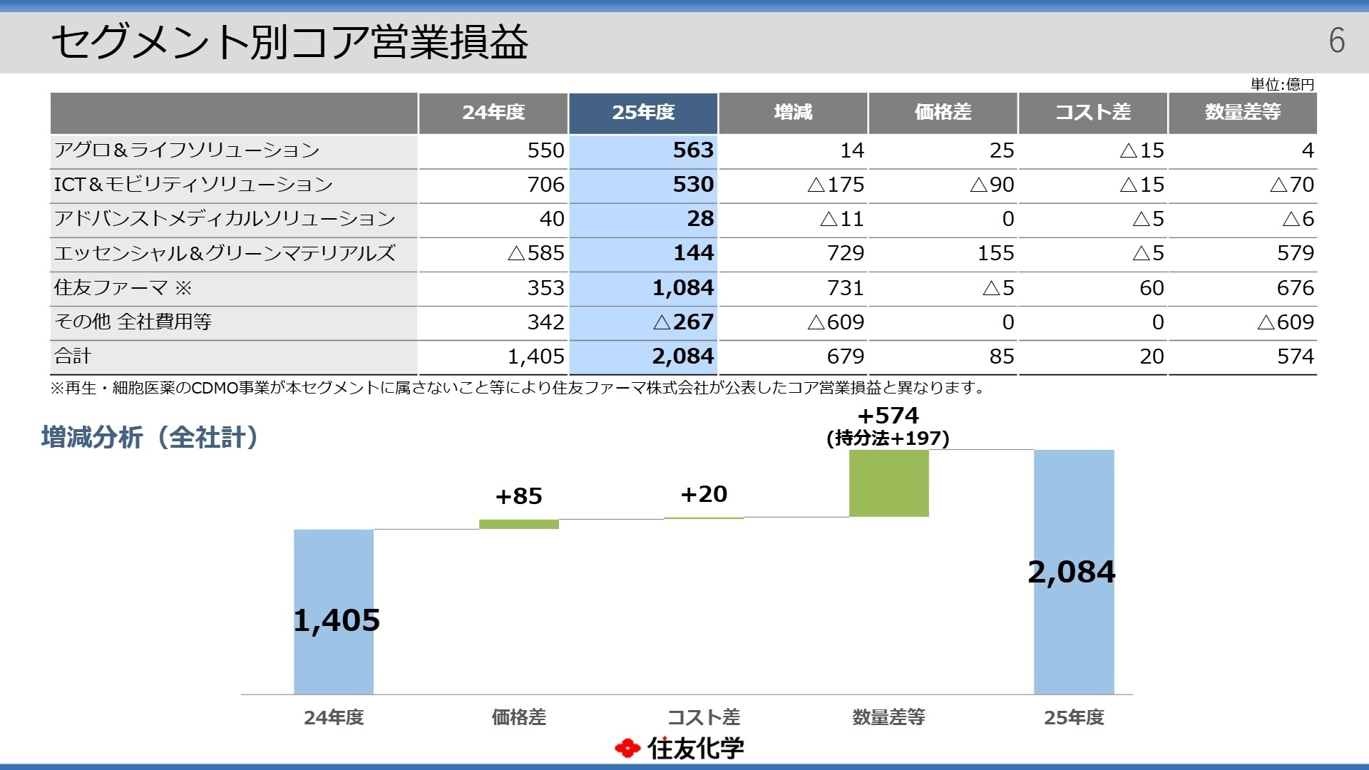
Task: Click the アグロ&ライフソリューション row label
Action: coord(187,150)
